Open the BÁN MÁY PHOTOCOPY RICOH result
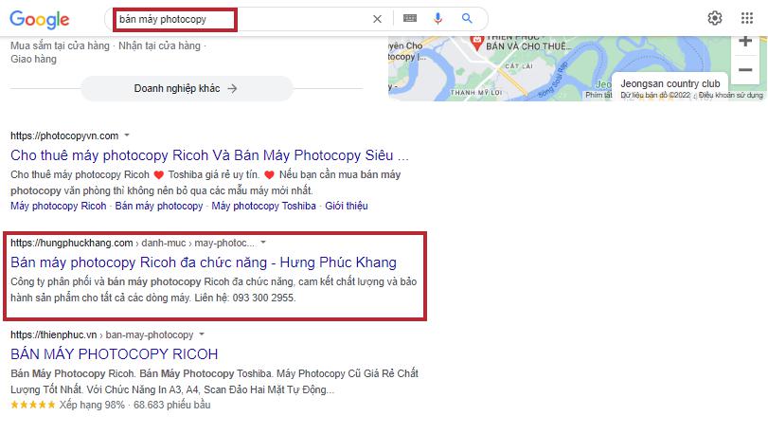 [x=115, y=354]
